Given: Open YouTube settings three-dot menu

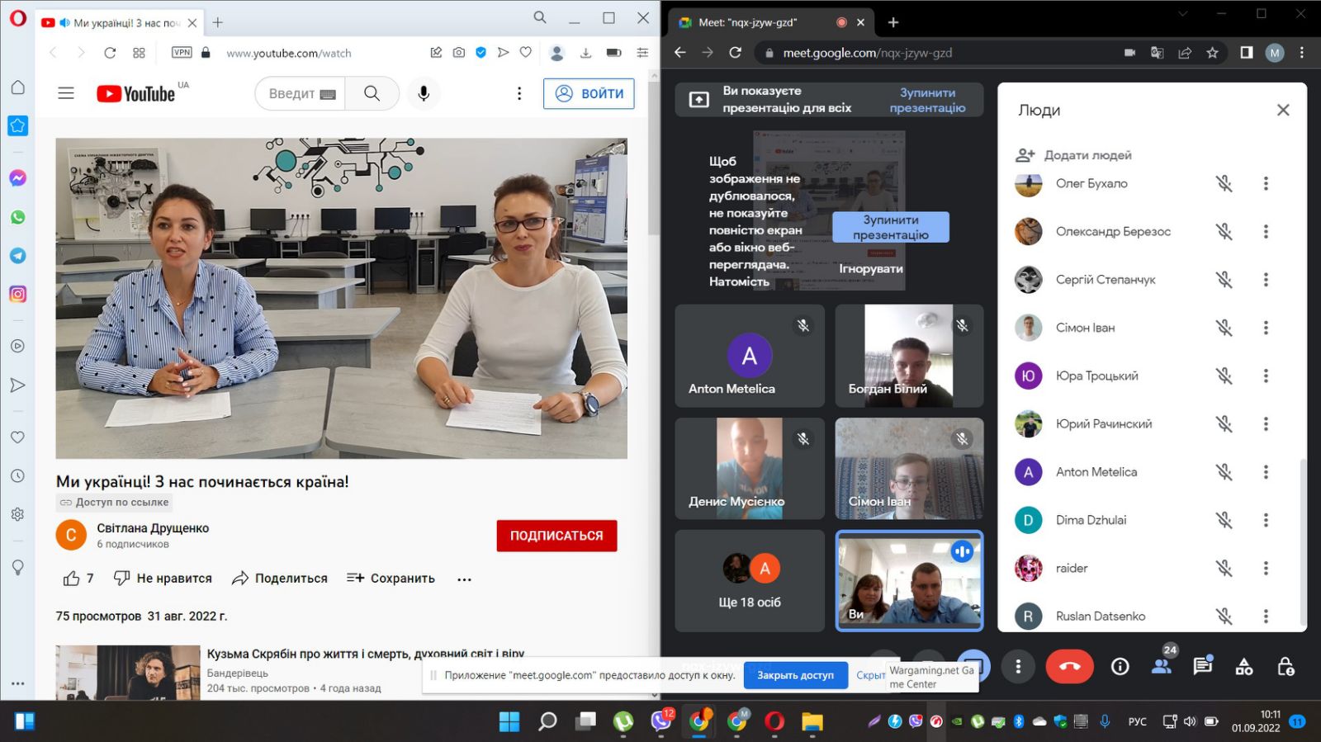Looking at the screenshot, I should tap(519, 93).
